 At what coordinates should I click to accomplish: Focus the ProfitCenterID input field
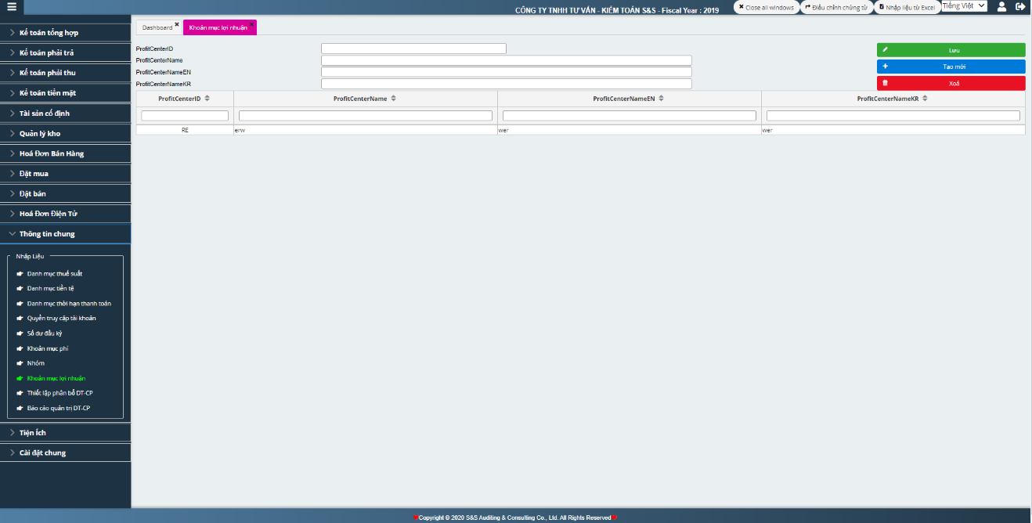[x=413, y=49]
